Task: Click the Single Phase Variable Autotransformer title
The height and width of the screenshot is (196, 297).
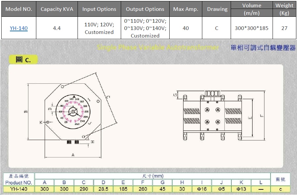Action: point(158,47)
